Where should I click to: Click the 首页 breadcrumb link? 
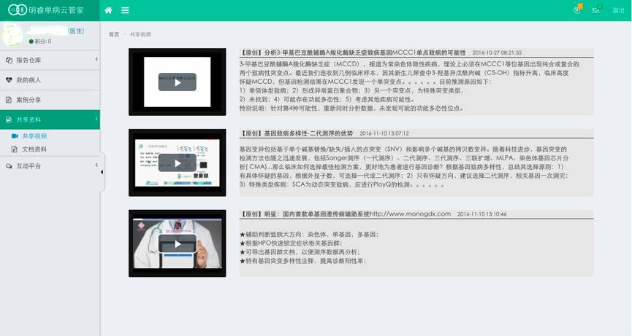click(114, 34)
